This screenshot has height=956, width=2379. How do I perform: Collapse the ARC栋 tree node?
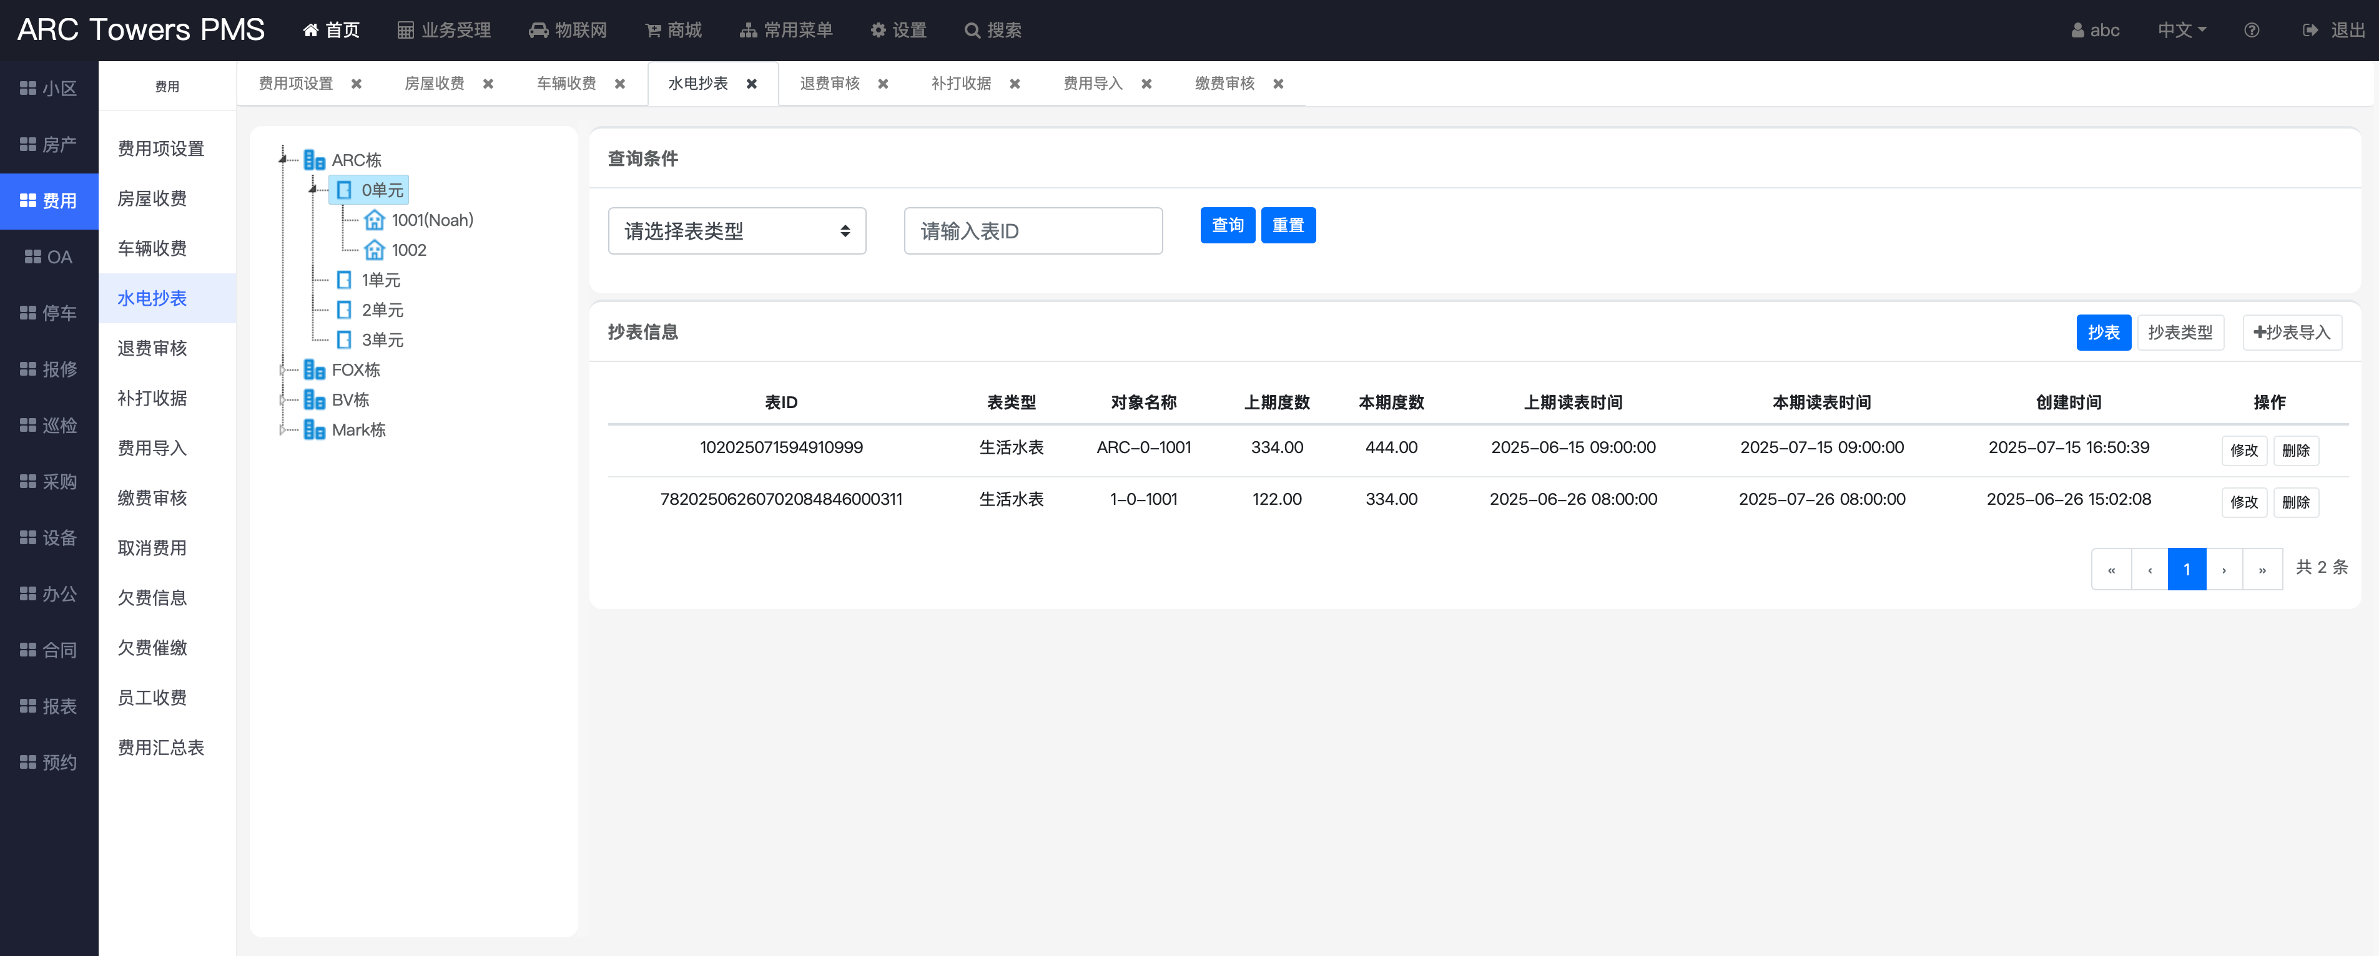(x=283, y=160)
